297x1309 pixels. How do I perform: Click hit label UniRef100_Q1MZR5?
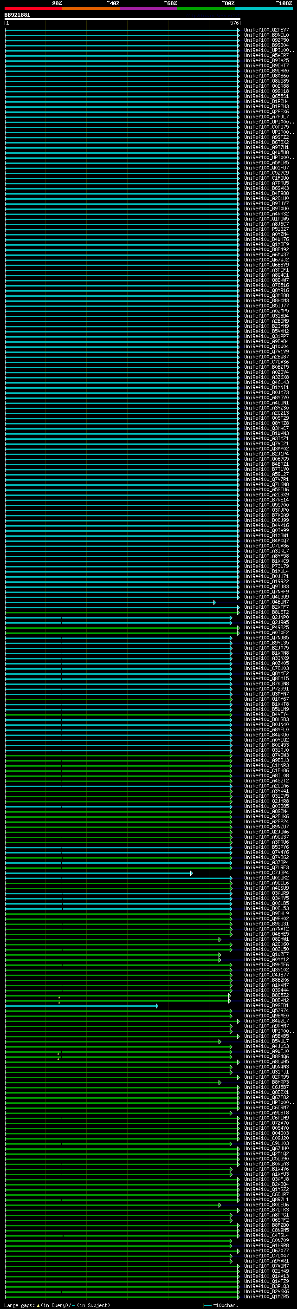(x=266, y=1296)
